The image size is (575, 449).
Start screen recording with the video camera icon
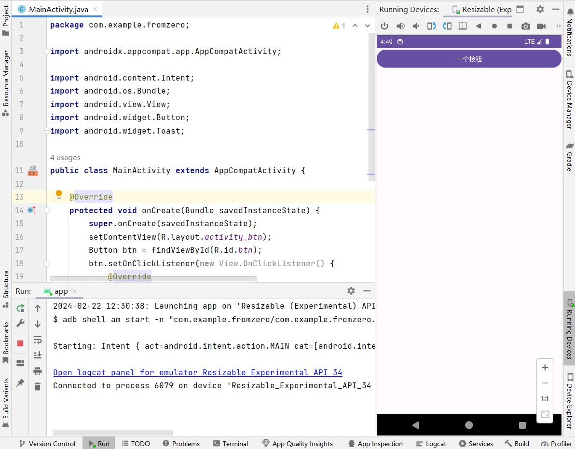pyautogui.click(x=541, y=26)
